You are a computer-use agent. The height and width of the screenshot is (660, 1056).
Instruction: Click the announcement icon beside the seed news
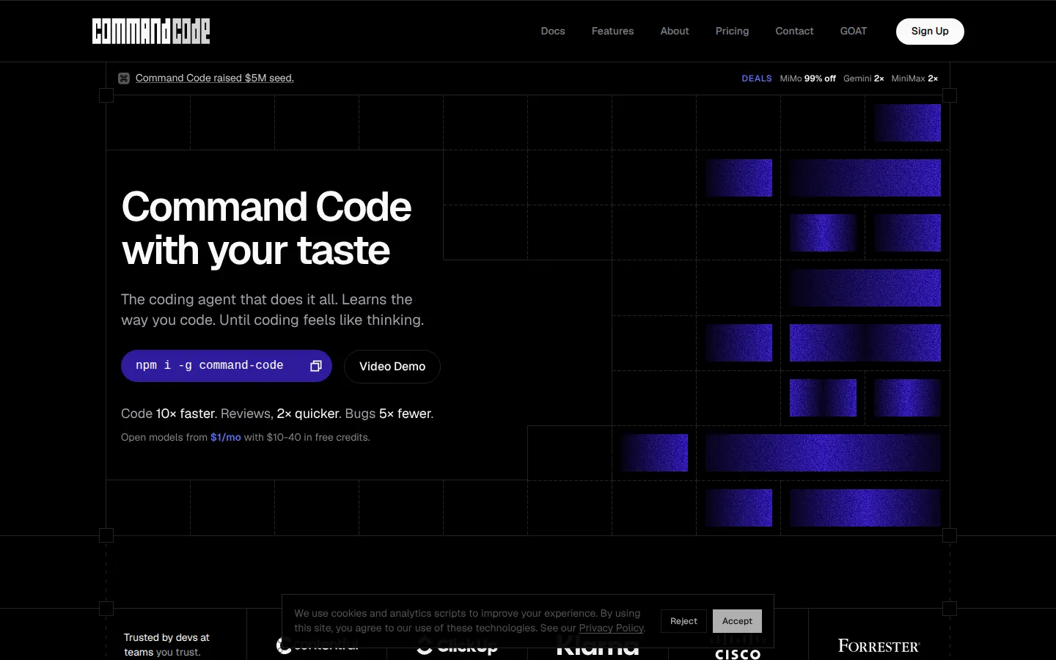(x=124, y=78)
